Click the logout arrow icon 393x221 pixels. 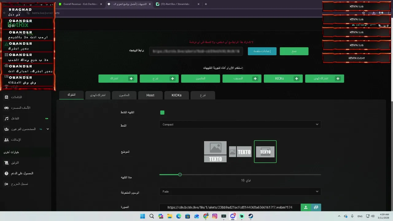tap(6, 184)
